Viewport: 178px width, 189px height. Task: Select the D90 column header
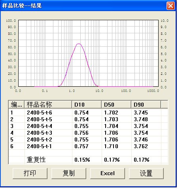[x=146, y=105]
